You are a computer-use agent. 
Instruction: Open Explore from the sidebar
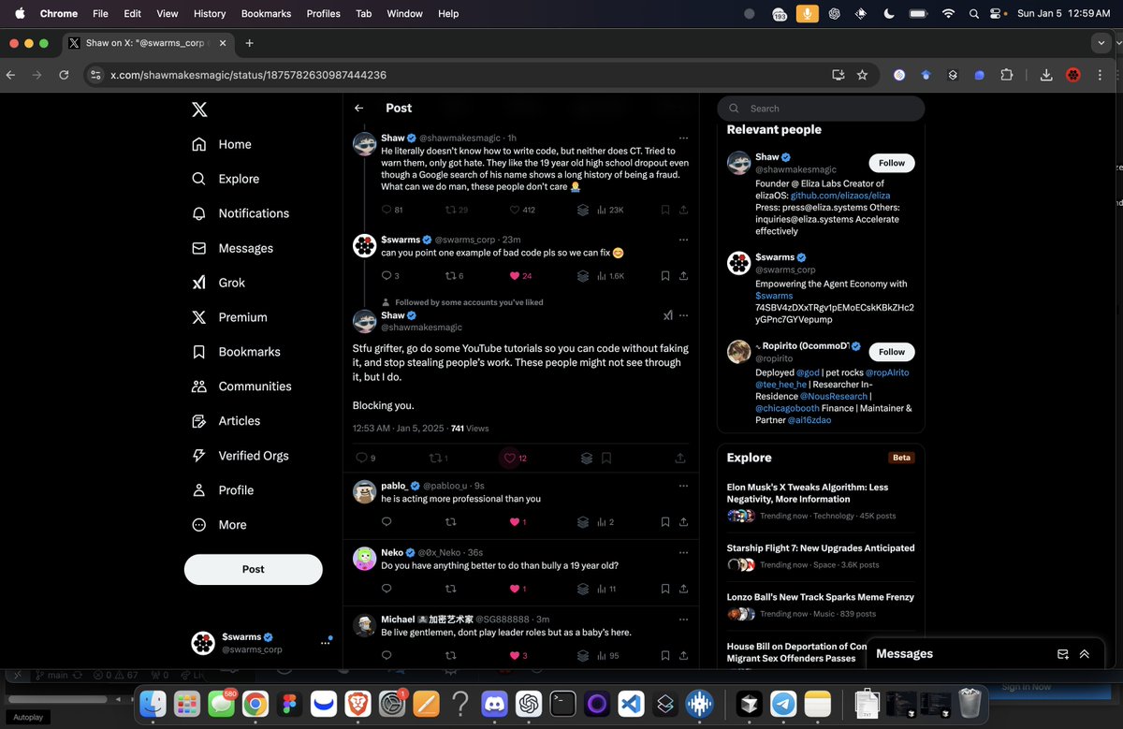coord(226,179)
